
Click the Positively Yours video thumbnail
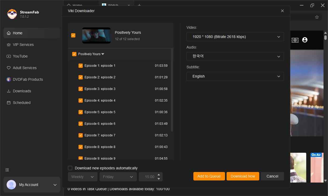[96, 35]
